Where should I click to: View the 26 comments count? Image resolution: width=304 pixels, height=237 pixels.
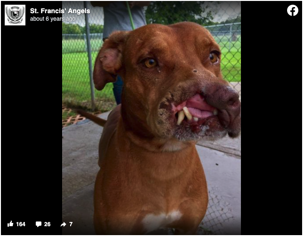click(48, 224)
